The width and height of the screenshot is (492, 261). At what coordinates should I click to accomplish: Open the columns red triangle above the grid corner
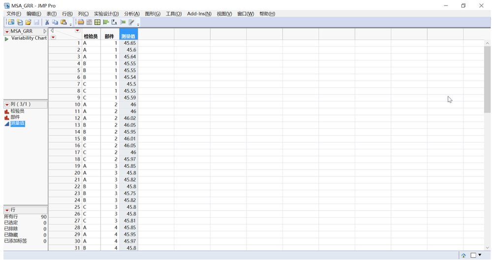tap(77, 30)
